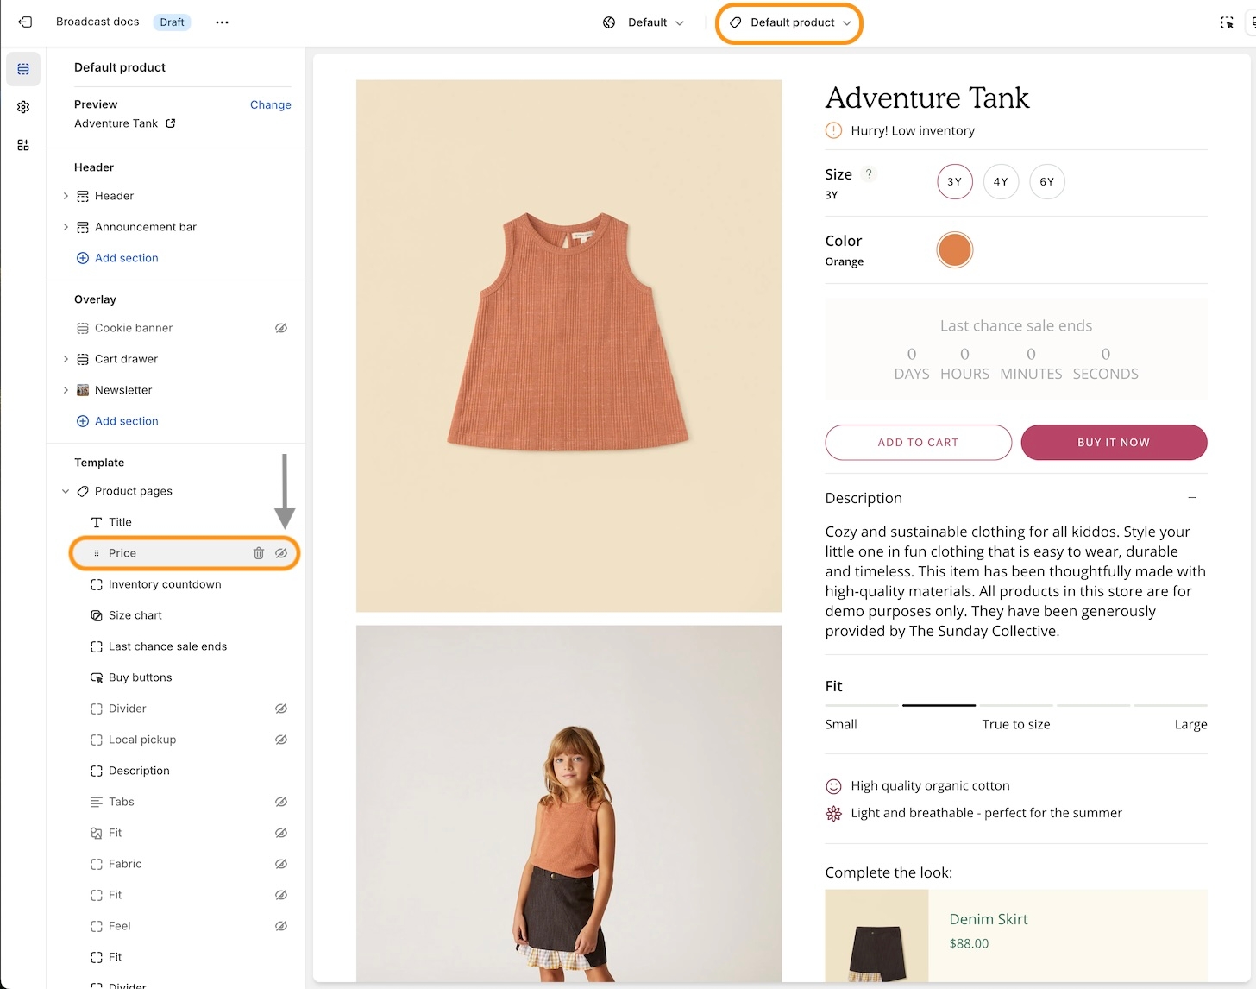Open Adventure Tank preview external link icon

[171, 123]
